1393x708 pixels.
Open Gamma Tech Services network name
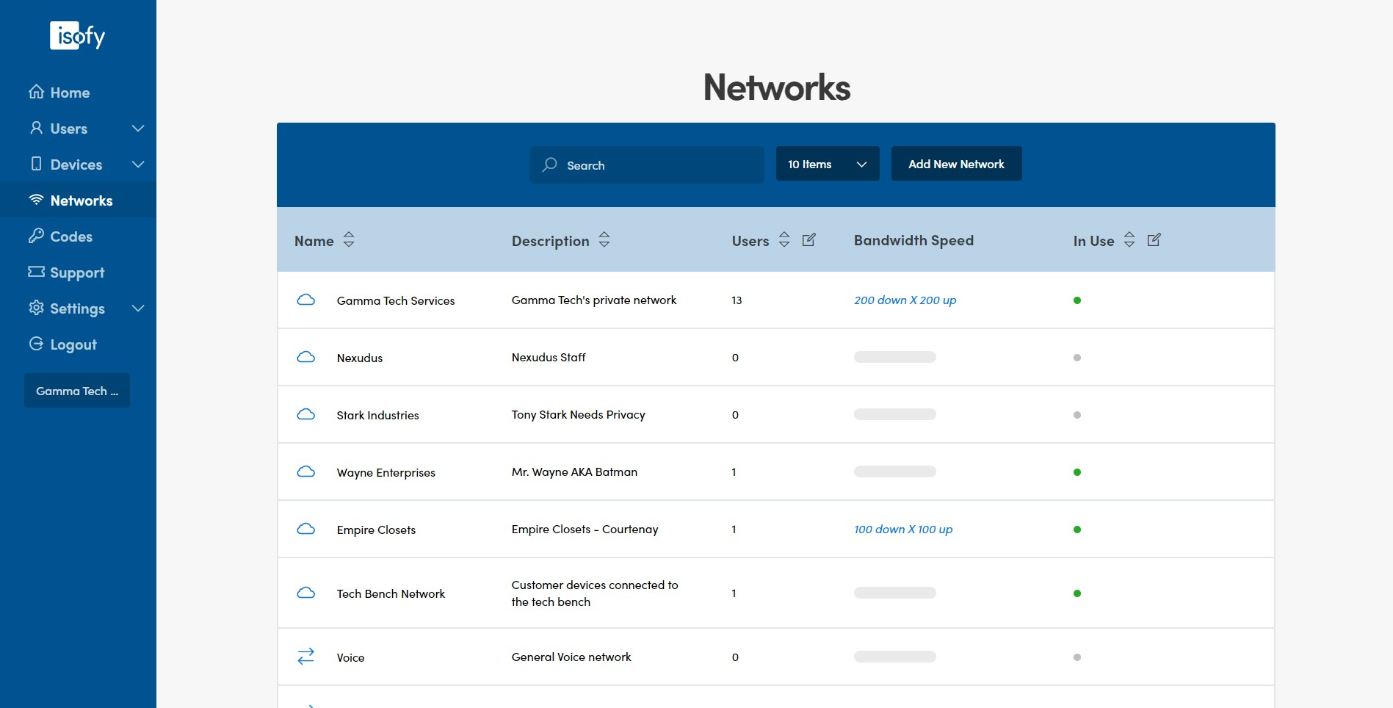point(396,300)
